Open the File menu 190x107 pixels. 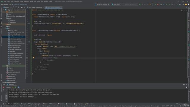5,1
